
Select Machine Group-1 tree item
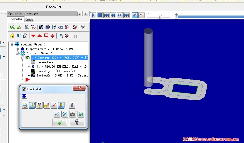[33, 45]
